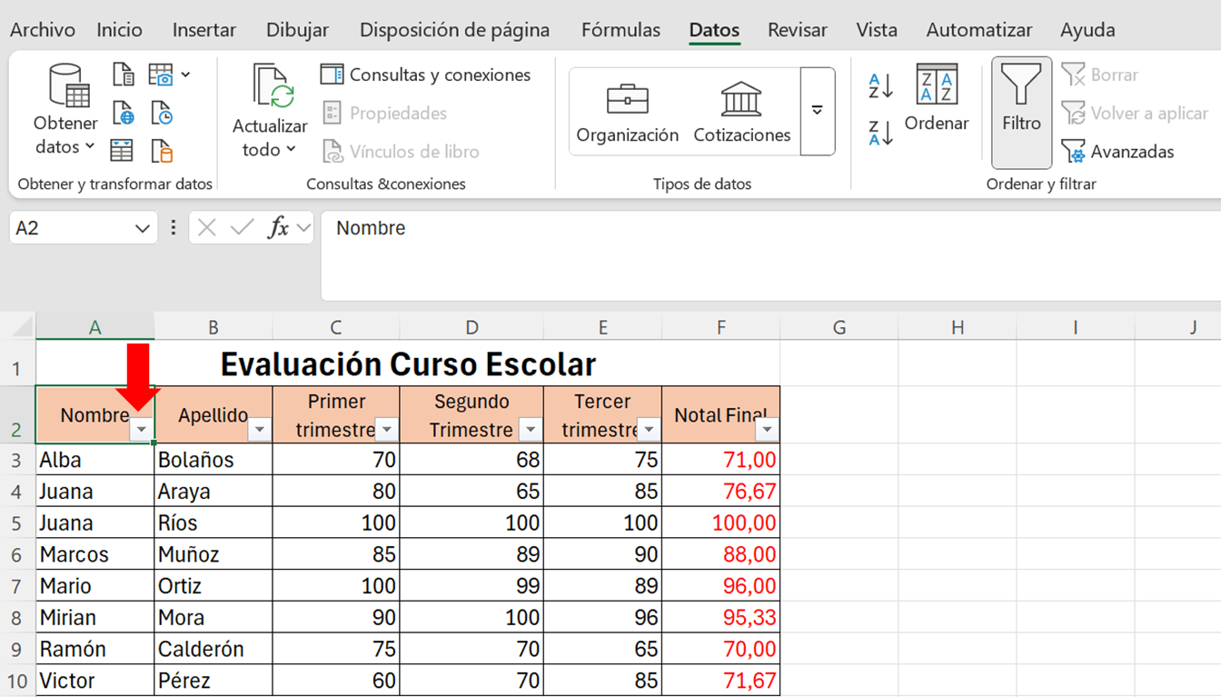The image size is (1221, 697).
Task: Click the Actualizar todo refresh icon
Action: click(272, 87)
